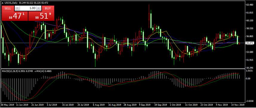This screenshot has width=256, height=108.
Task: Click the 56.865 price axis label
Action: pos(249,36)
